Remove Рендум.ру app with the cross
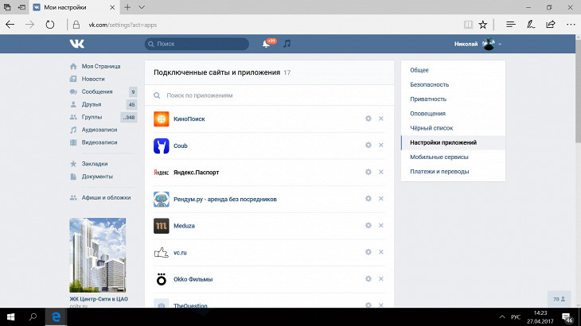This screenshot has width=581, height=326. (381, 198)
